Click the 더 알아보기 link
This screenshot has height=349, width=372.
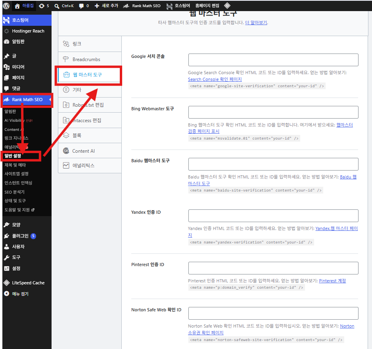tap(256, 23)
